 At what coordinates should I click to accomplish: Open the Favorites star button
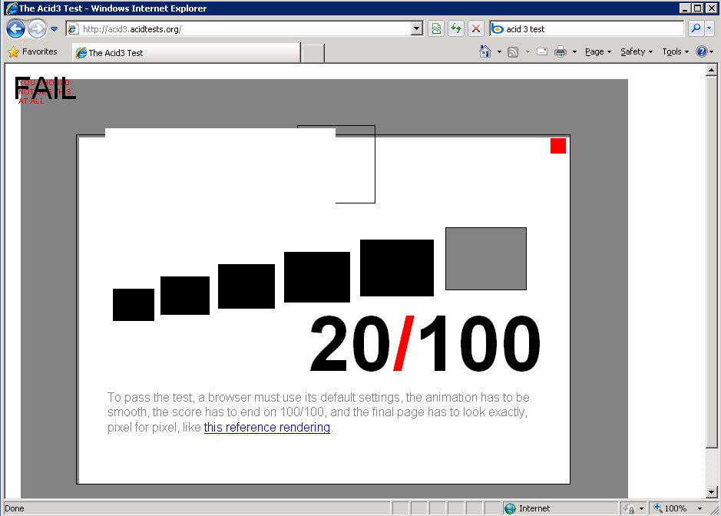[33, 51]
